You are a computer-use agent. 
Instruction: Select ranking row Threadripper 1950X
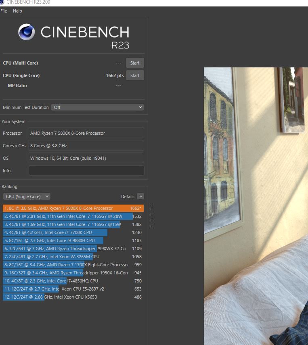tap(73, 273)
